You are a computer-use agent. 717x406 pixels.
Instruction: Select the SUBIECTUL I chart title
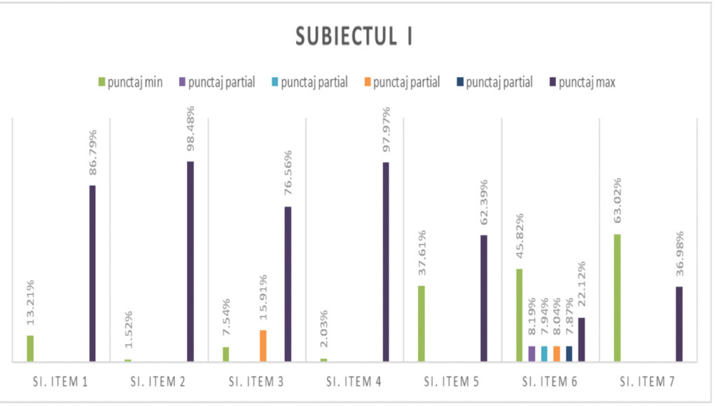click(x=354, y=38)
